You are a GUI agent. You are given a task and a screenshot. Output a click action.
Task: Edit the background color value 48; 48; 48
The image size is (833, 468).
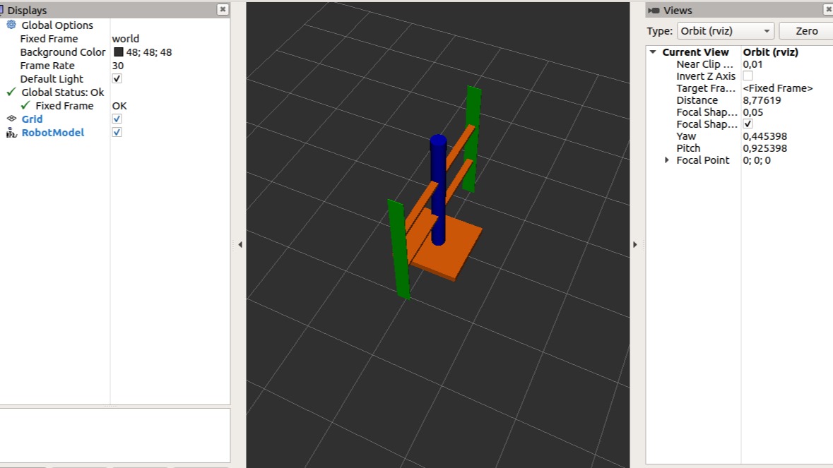tap(149, 52)
